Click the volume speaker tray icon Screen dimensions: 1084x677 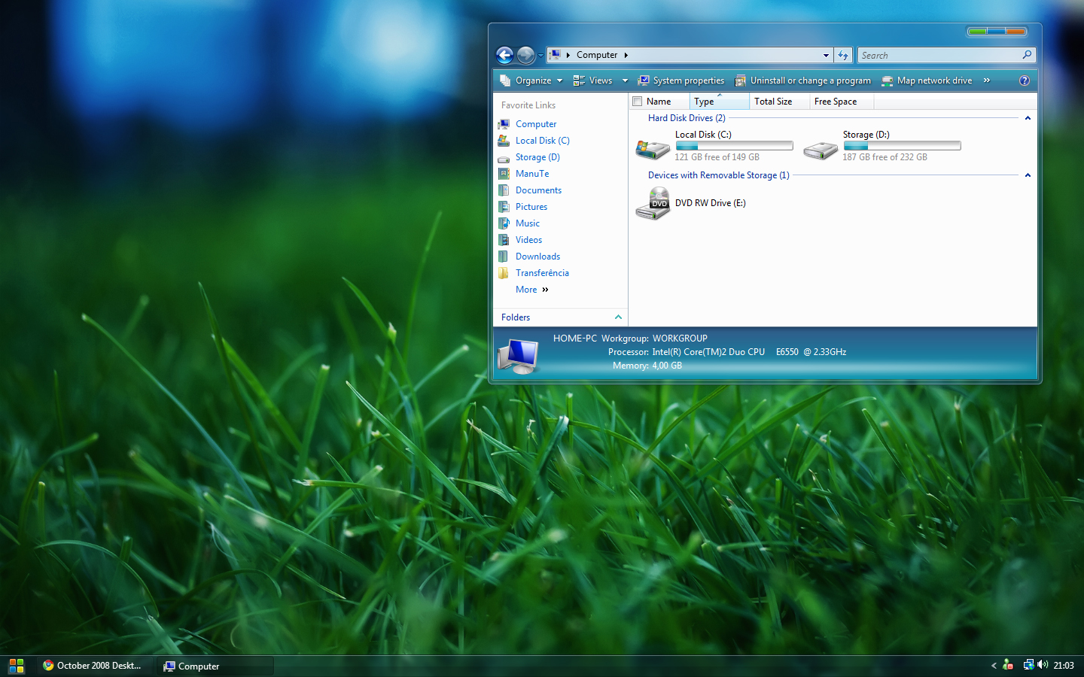[1043, 665]
